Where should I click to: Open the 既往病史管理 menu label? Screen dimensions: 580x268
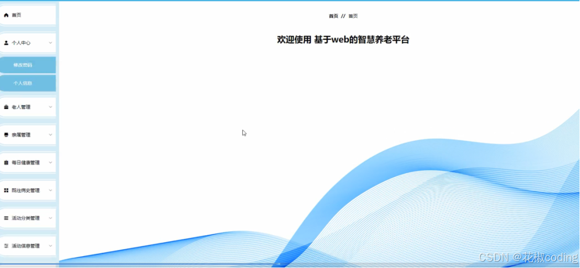[x=26, y=191]
